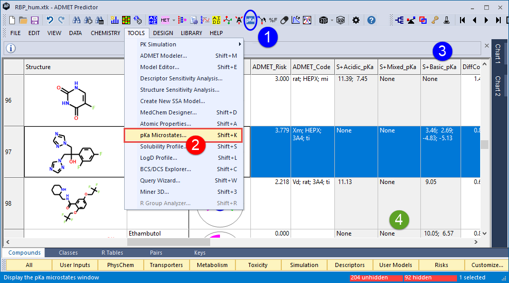Select pKa Microstates menu entry
This screenshot has height=283, width=509.
pos(183,135)
